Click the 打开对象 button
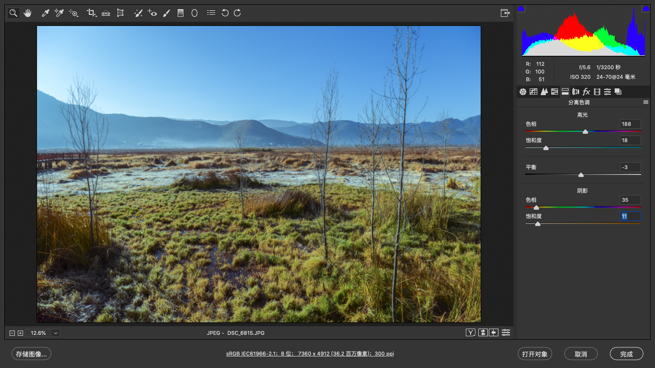The image size is (655, 368). pos(535,354)
